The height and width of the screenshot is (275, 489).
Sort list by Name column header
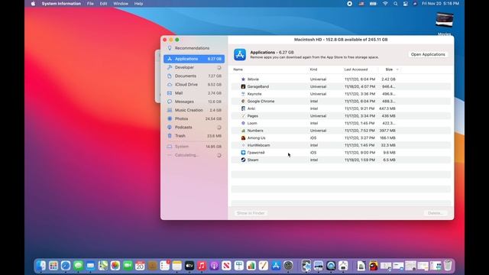click(238, 70)
